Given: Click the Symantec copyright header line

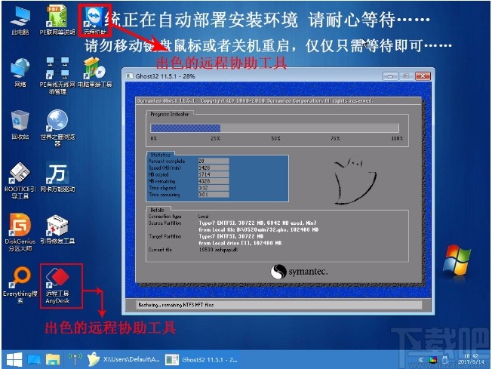Looking at the screenshot, I should click(x=255, y=100).
